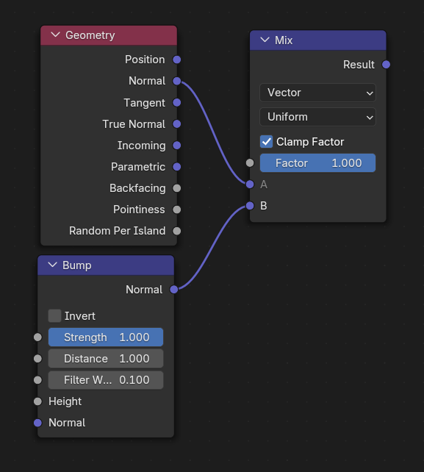Click the Tangent output socket
Screen dimensions: 424x472
tap(177, 103)
